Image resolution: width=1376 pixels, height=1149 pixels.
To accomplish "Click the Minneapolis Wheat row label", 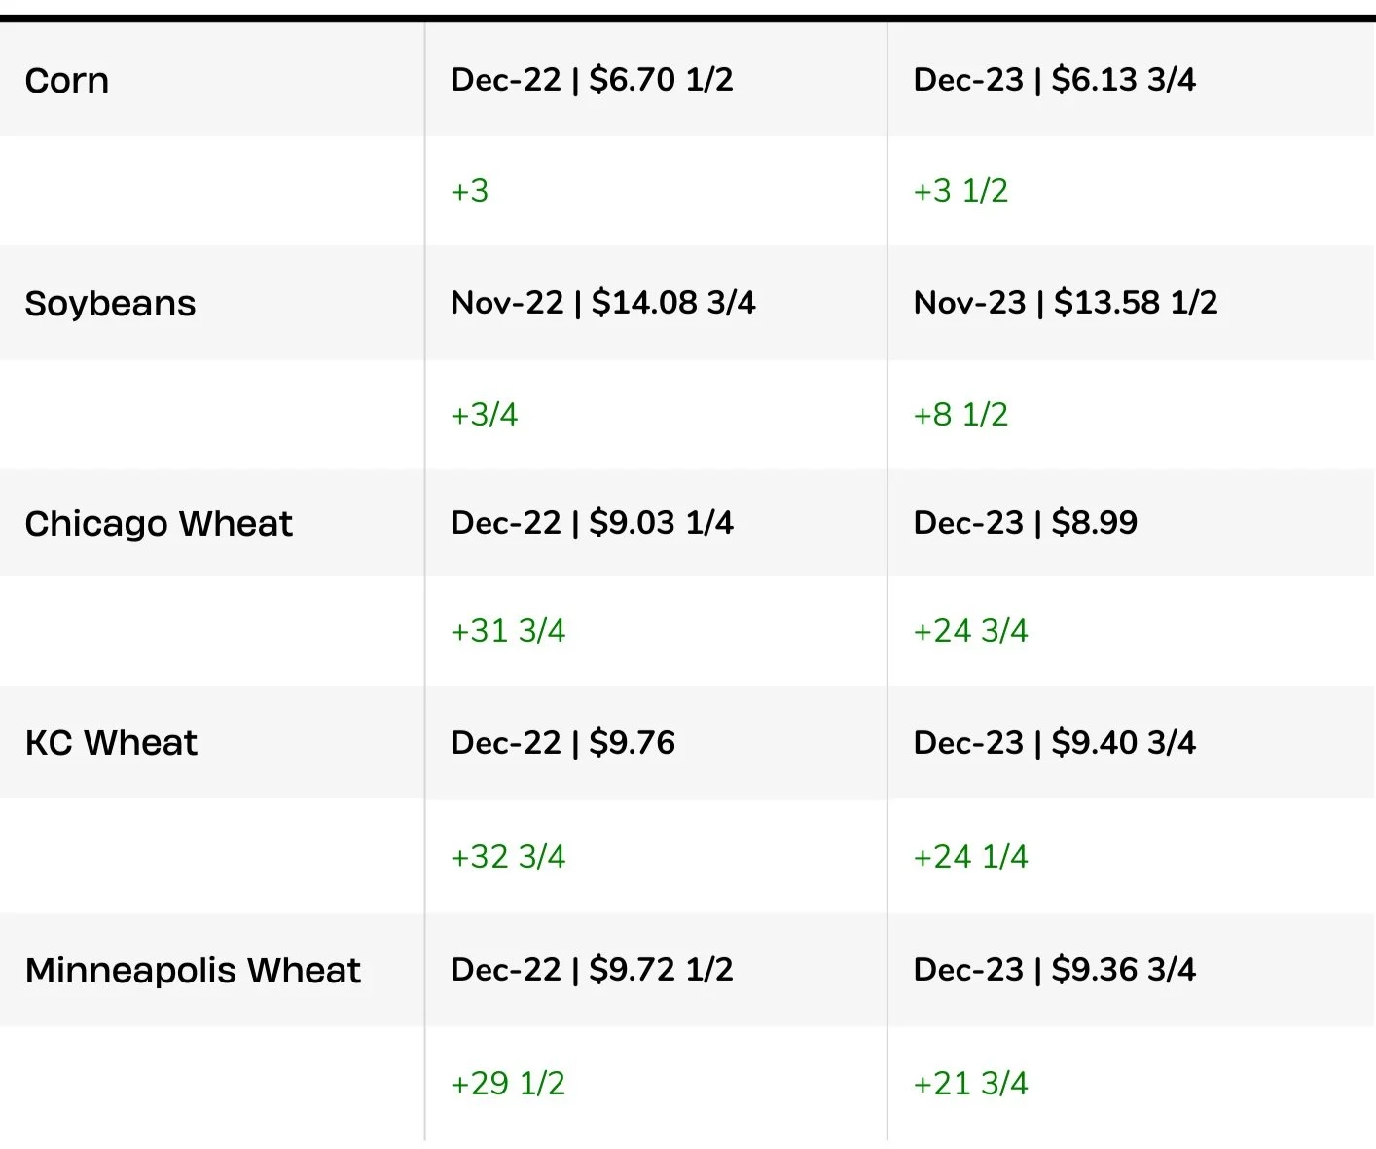I will click(x=193, y=971).
